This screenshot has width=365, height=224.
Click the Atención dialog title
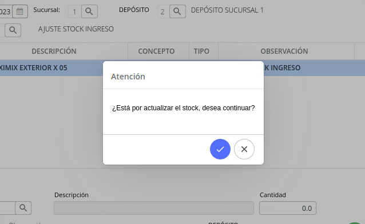[128, 77]
